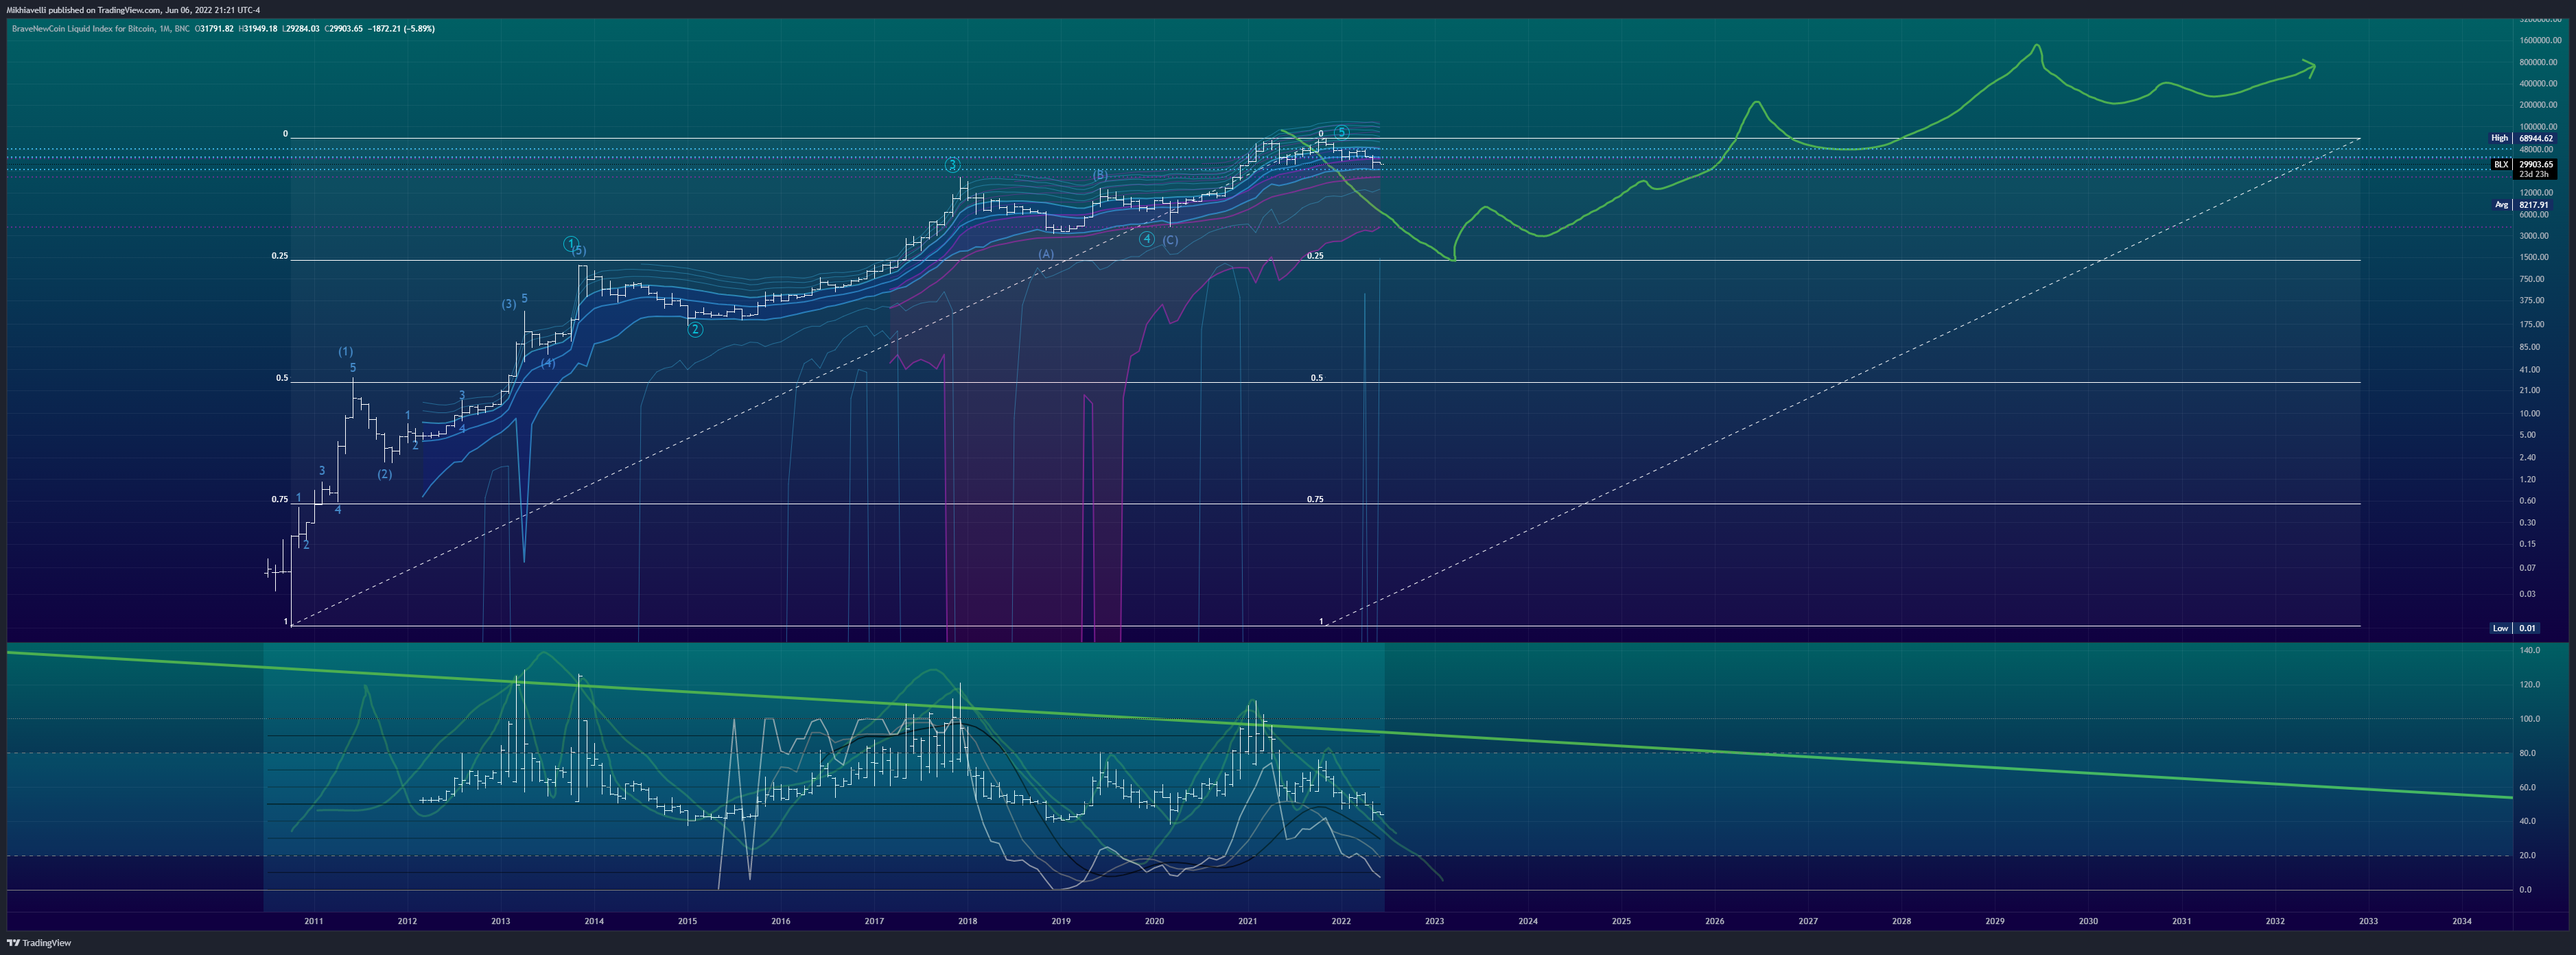Image resolution: width=2576 pixels, height=955 pixels.
Task: Click the Low 0.01 price label
Action: [x=2514, y=628]
